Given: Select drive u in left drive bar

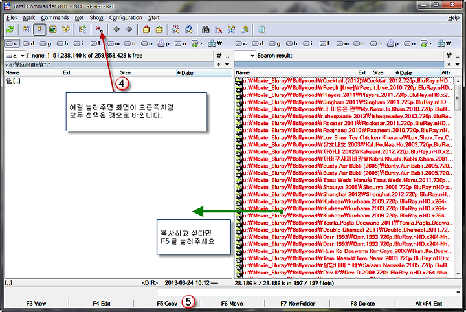Looking at the screenshot, I should click(x=181, y=43).
